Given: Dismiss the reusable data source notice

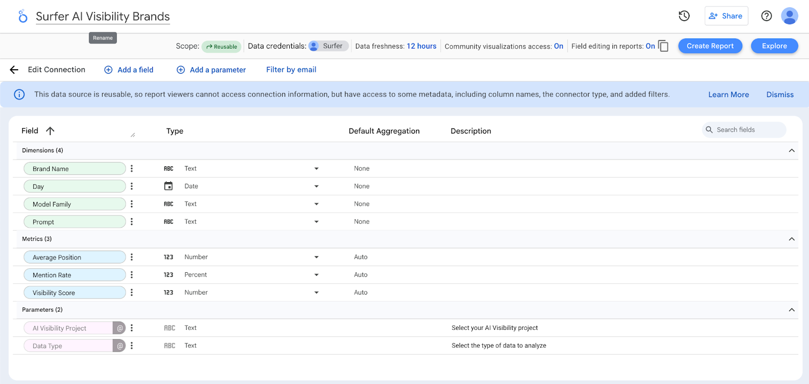Looking at the screenshot, I should [780, 95].
